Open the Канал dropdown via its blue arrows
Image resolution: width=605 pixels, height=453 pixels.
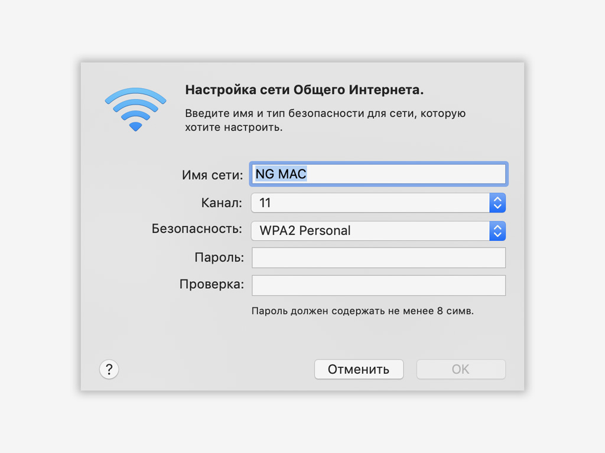tap(497, 203)
